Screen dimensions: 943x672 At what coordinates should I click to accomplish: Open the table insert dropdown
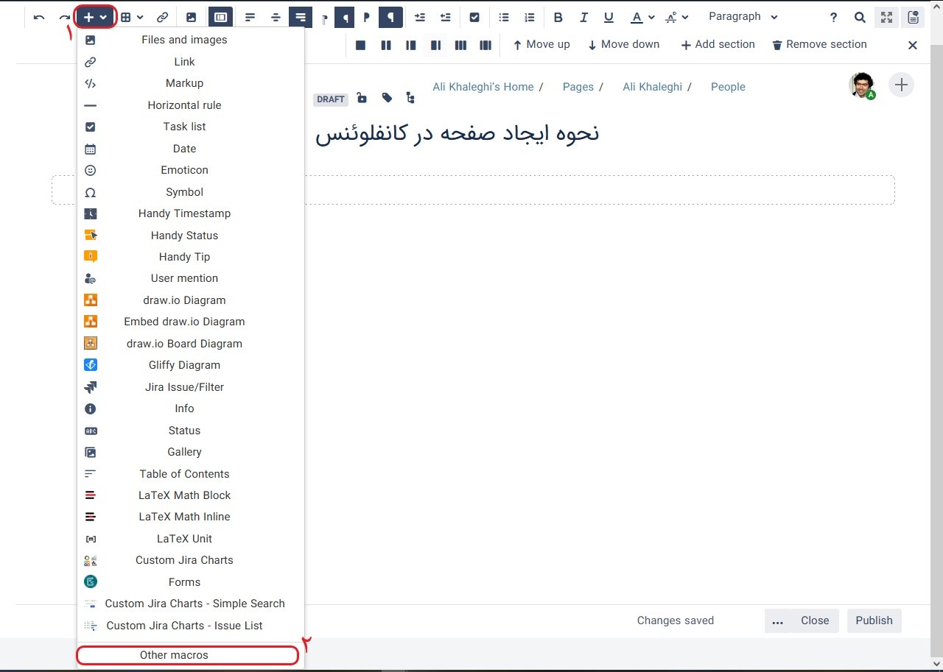pyautogui.click(x=133, y=17)
